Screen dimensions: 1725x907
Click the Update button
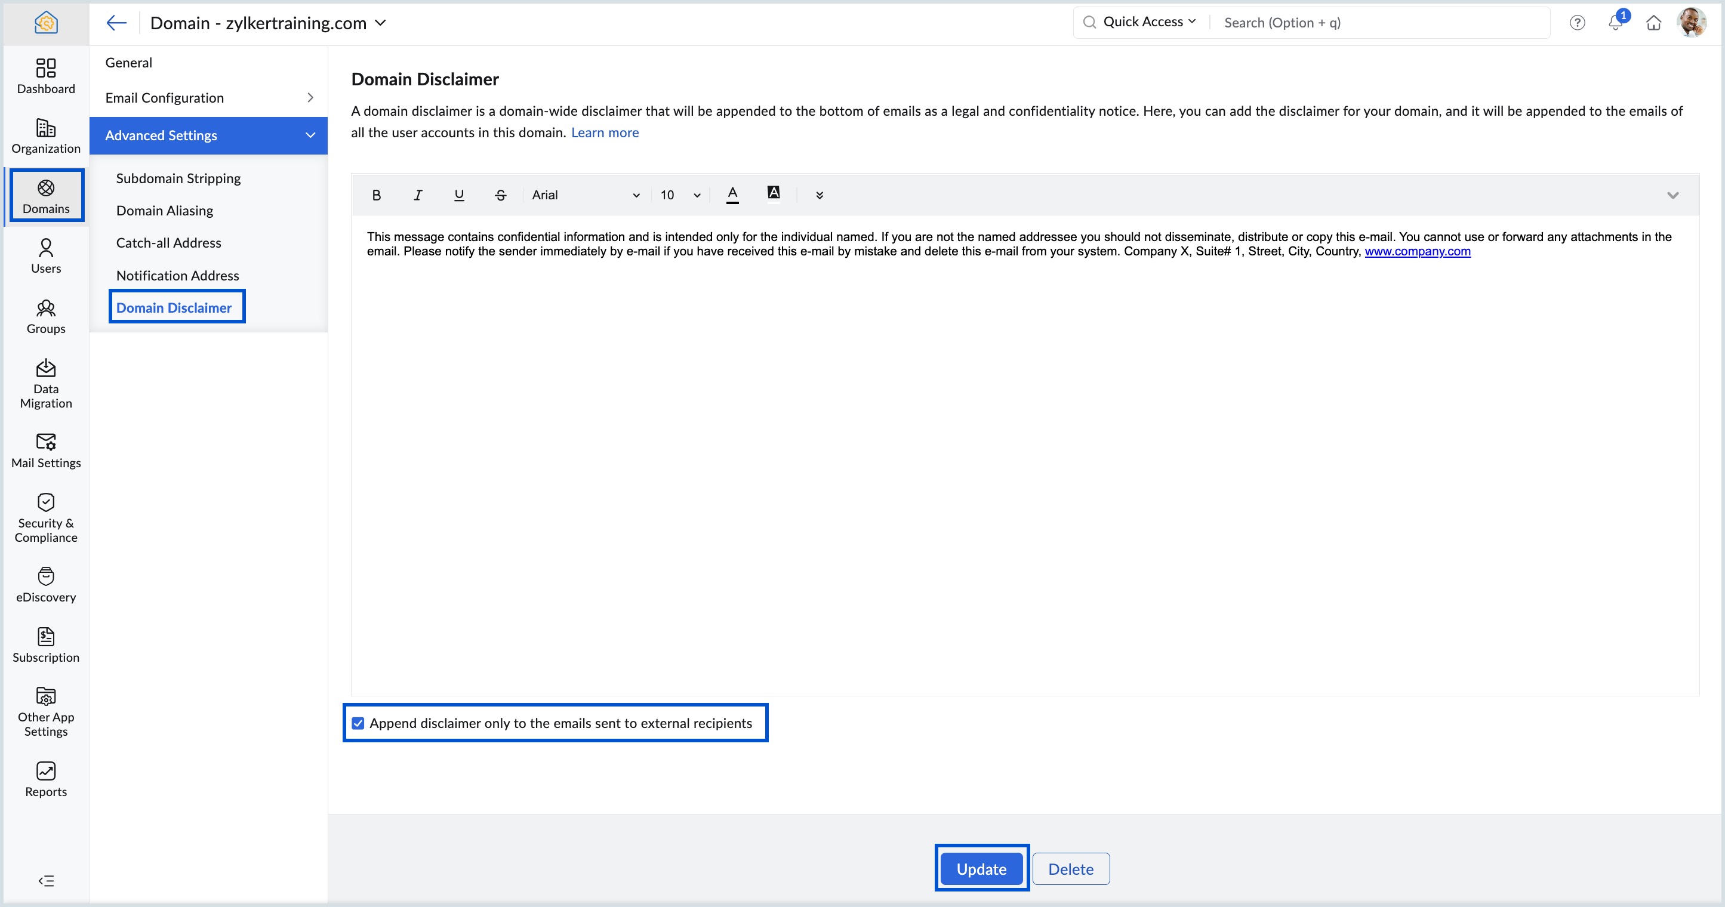pos(981,868)
